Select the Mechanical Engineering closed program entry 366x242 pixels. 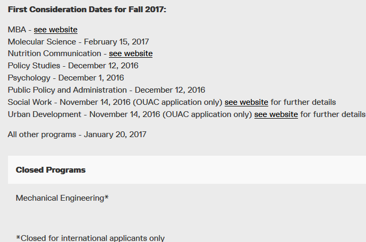point(62,198)
